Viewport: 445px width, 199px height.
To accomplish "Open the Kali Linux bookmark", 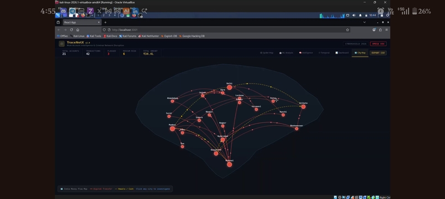I will tap(77, 36).
